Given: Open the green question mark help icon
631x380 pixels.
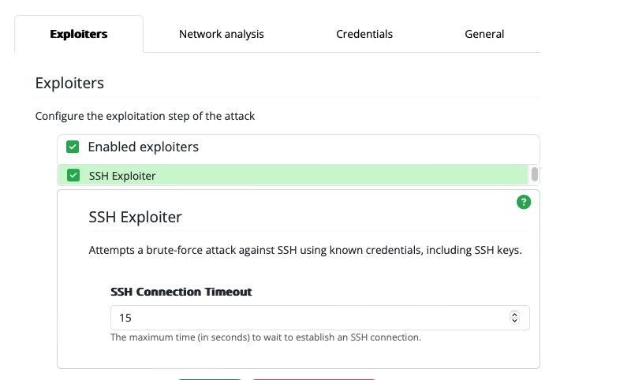Looking at the screenshot, I should pyautogui.click(x=524, y=202).
